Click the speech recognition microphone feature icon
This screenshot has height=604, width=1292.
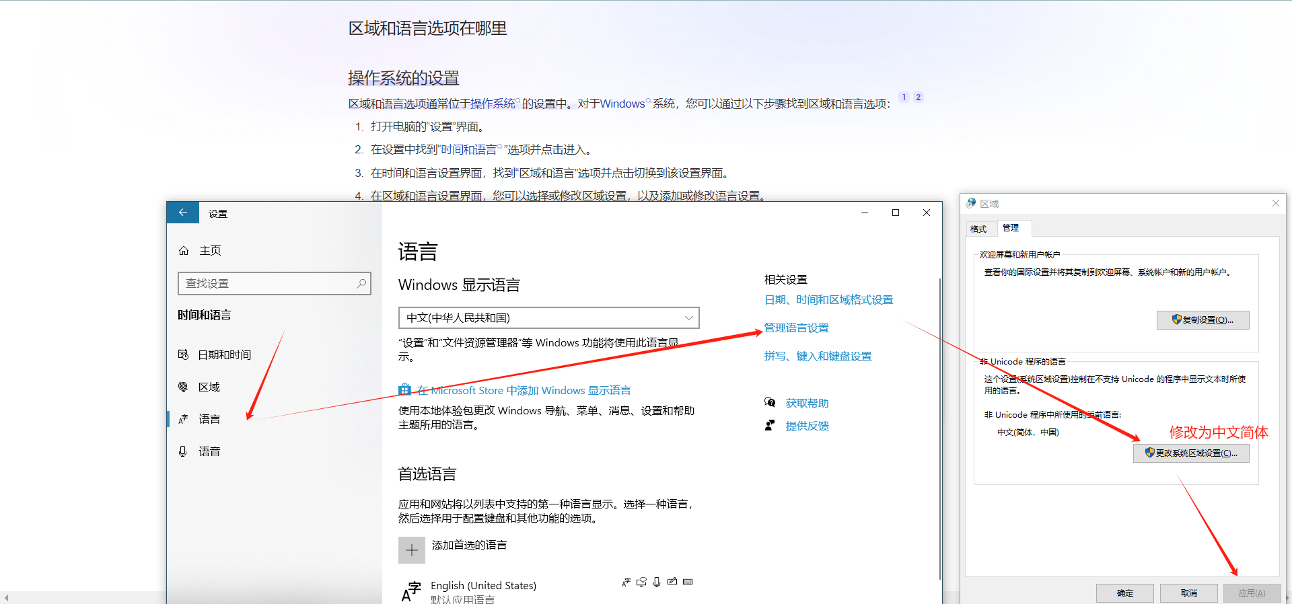tap(657, 582)
